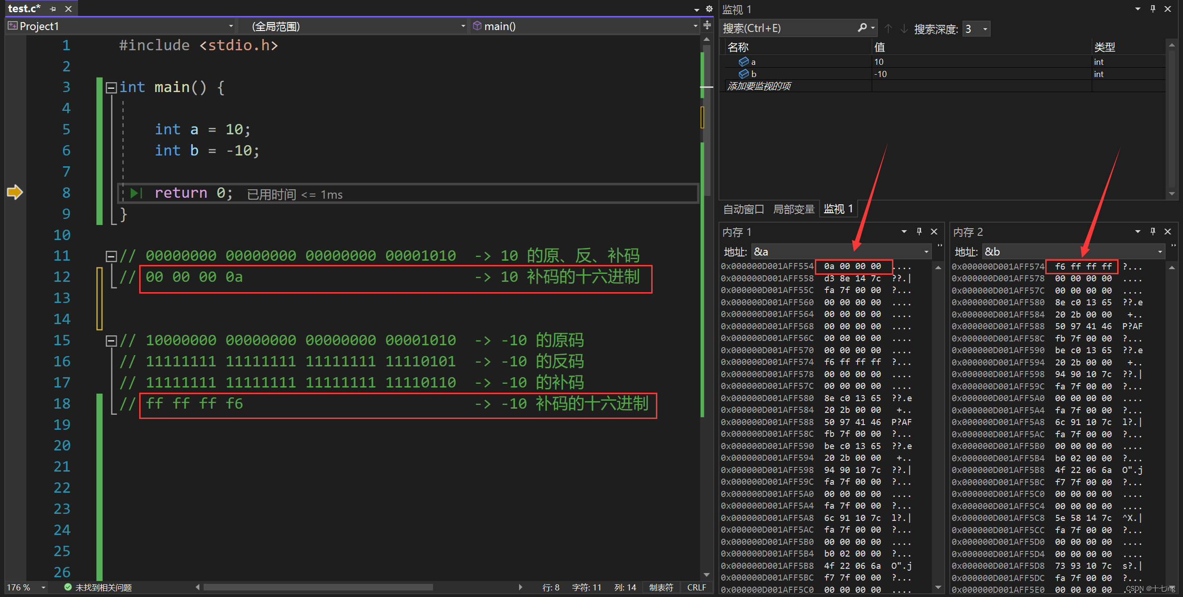The height and width of the screenshot is (597, 1183).
Task: Switch to the 局部变量 tab
Action: (x=794, y=209)
